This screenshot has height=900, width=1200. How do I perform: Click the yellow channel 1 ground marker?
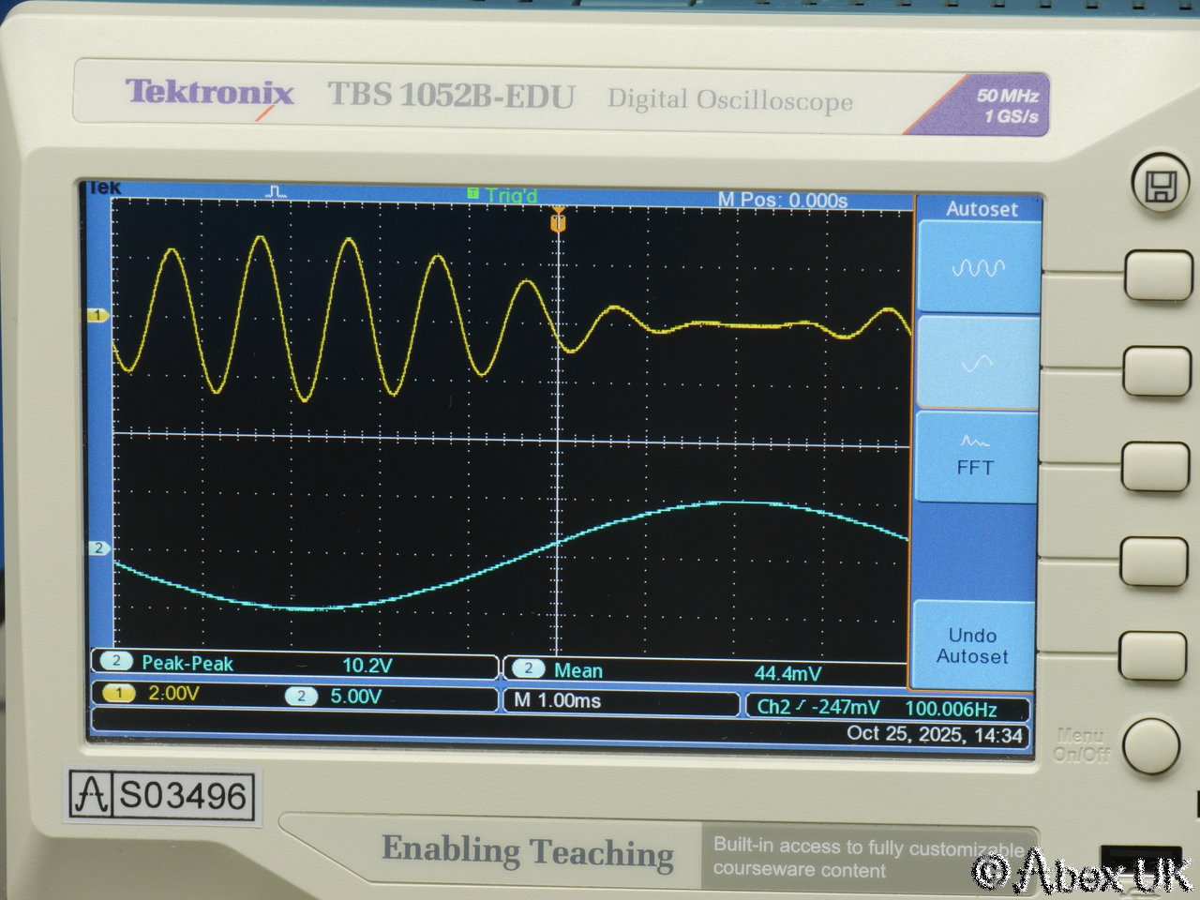(x=98, y=316)
